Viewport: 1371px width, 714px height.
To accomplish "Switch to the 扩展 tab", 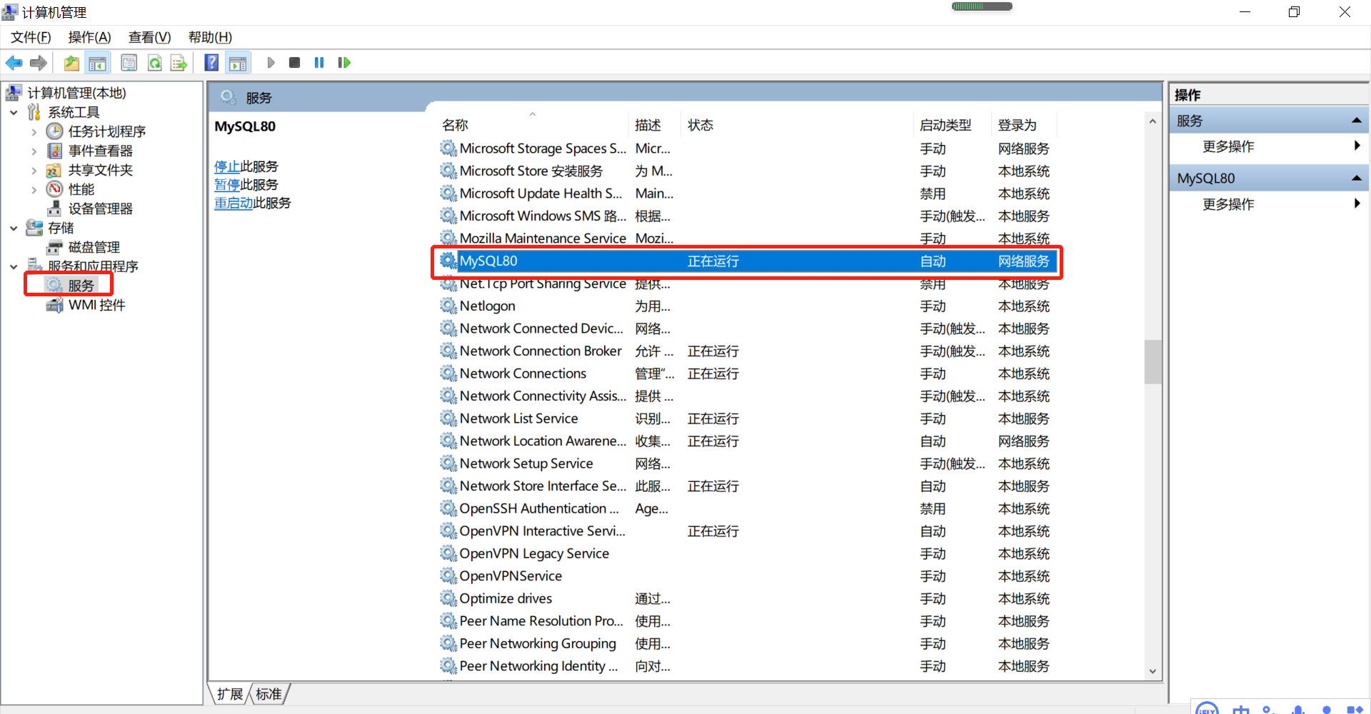I will [x=230, y=694].
